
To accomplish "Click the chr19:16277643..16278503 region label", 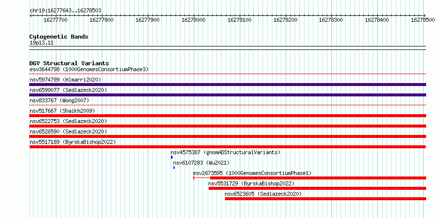I will point(65,11).
